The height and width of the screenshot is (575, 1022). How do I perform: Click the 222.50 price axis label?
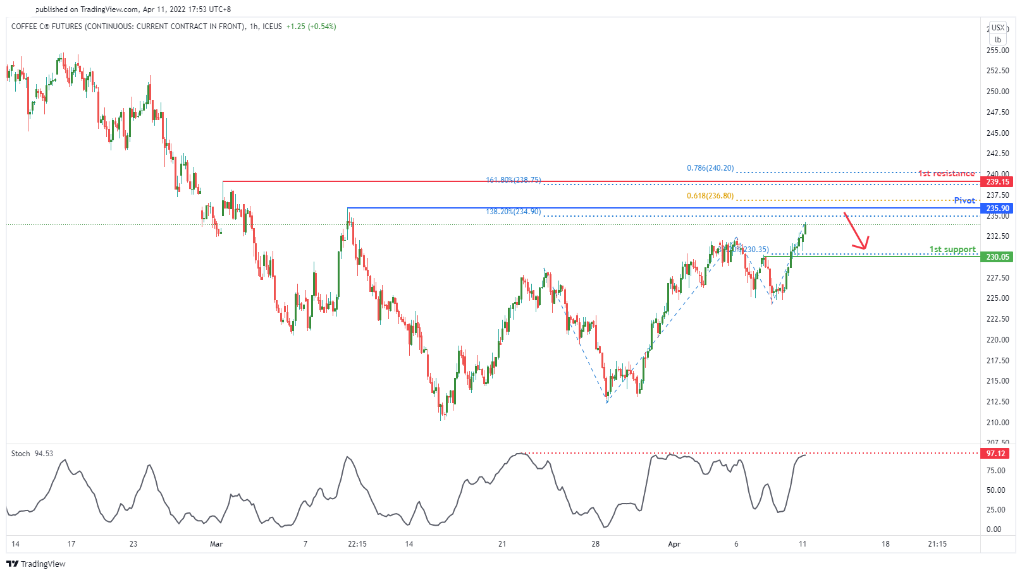pos(998,319)
